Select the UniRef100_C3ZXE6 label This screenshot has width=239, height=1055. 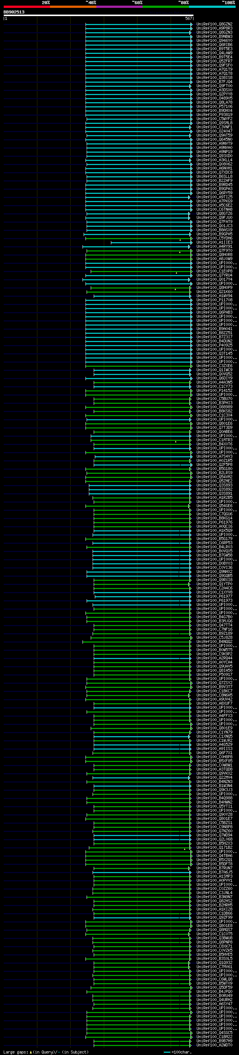(x=214, y=366)
